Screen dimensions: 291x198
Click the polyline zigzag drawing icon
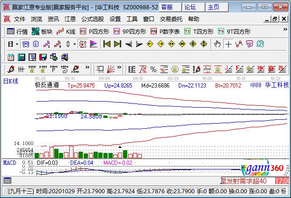click(x=239, y=44)
